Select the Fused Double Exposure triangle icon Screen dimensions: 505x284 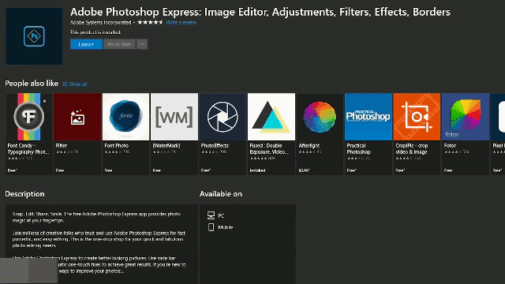coord(271,117)
